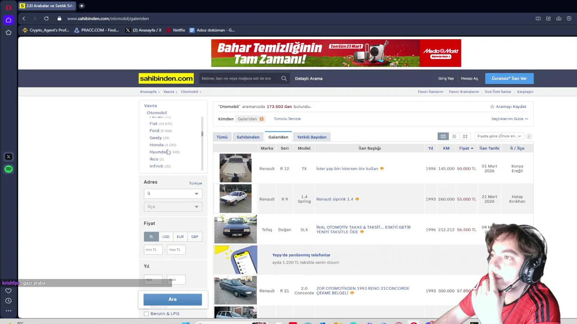View site padlock security info
Screen dimensions: 577x324
click(x=59, y=18)
